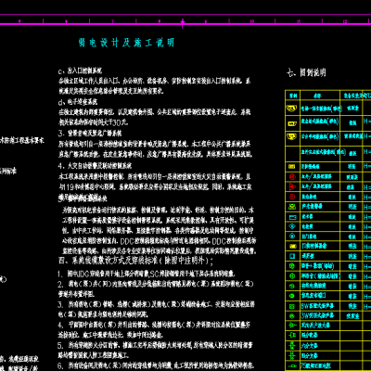Click heading 3. 背景音乐及紧急广播系统
The height and width of the screenshot is (371, 371).
pos(90,134)
